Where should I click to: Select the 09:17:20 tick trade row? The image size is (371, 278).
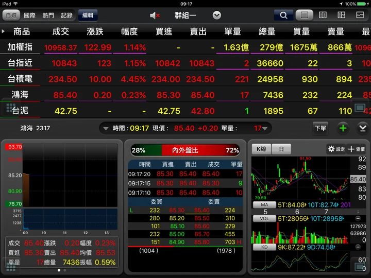(185, 174)
